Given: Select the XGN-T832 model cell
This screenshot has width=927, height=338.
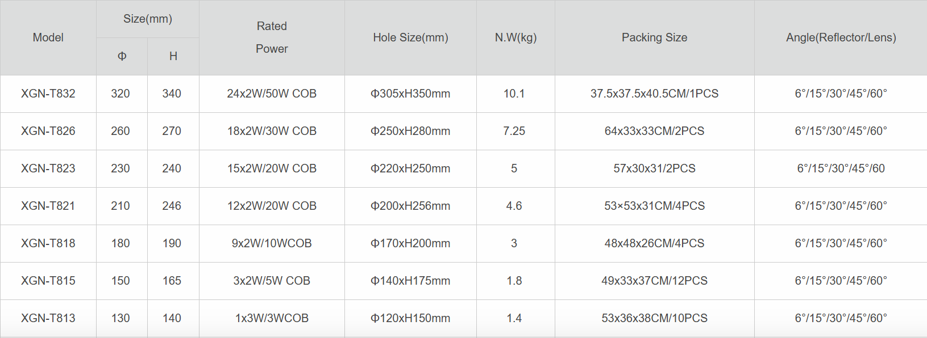Looking at the screenshot, I should pyautogui.click(x=48, y=94).
